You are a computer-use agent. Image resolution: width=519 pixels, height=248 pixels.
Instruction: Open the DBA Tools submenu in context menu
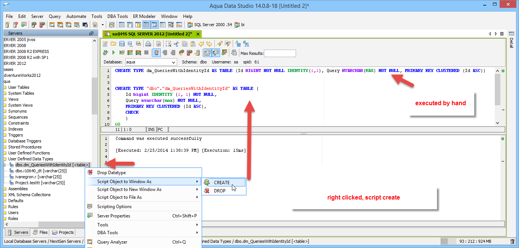point(144,233)
